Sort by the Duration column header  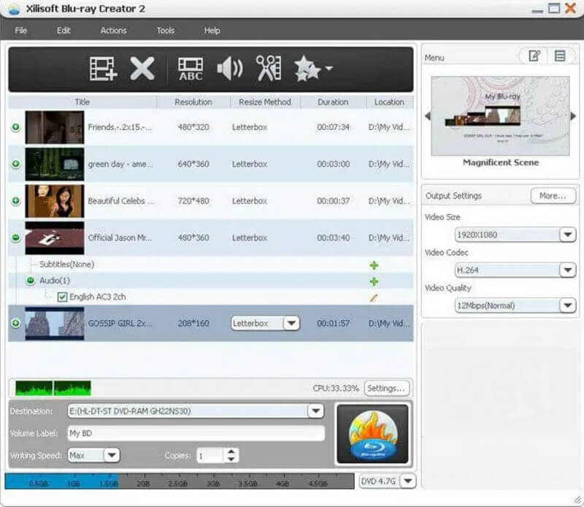(333, 102)
